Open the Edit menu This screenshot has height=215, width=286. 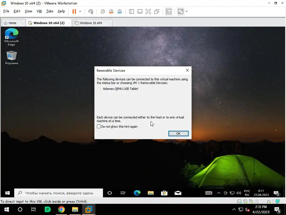[17, 11]
